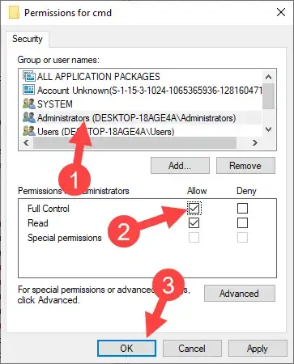
Task: Click the Remove button
Action: 245,166
